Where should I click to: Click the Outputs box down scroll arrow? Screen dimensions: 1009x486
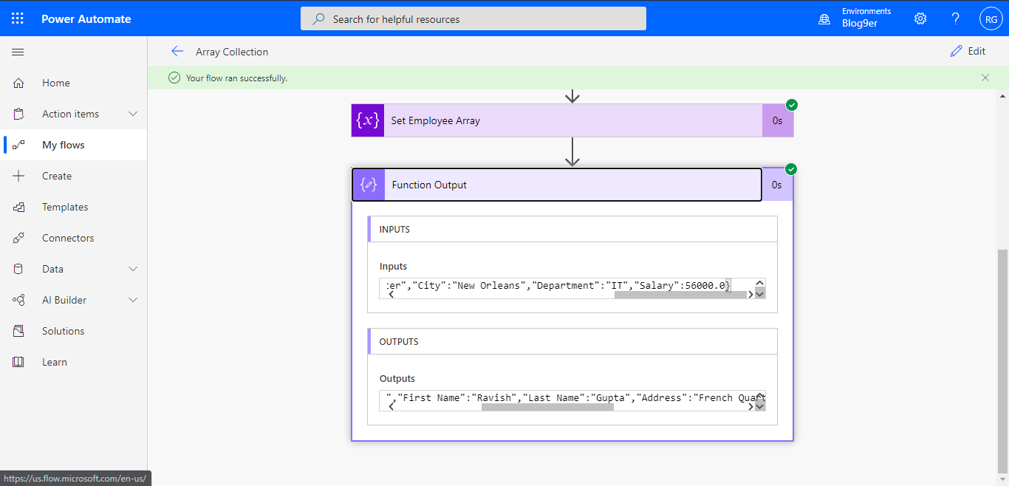[x=760, y=405]
